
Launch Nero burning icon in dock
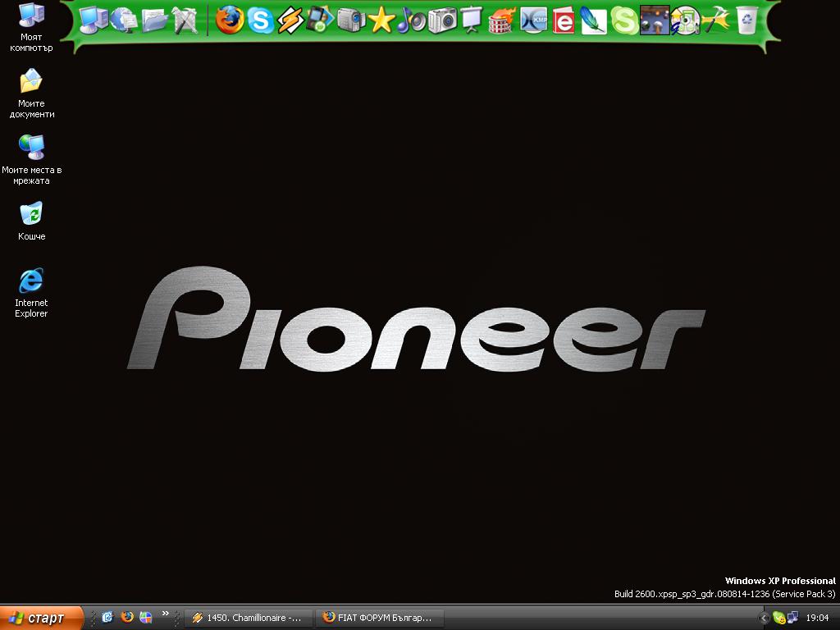click(503, 21)
